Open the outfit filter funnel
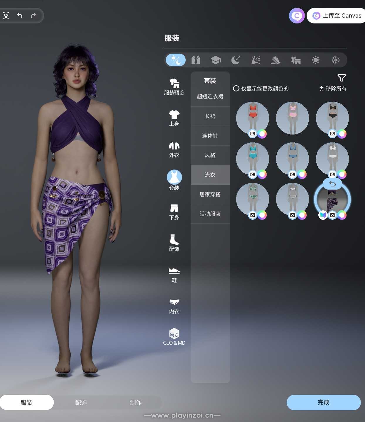Viewport: 365px width, 422px height. (x=342, y=78)
